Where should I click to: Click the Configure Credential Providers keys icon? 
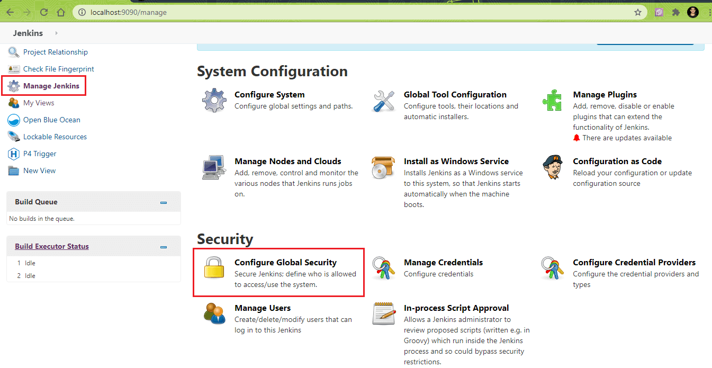tap(553, 268)
